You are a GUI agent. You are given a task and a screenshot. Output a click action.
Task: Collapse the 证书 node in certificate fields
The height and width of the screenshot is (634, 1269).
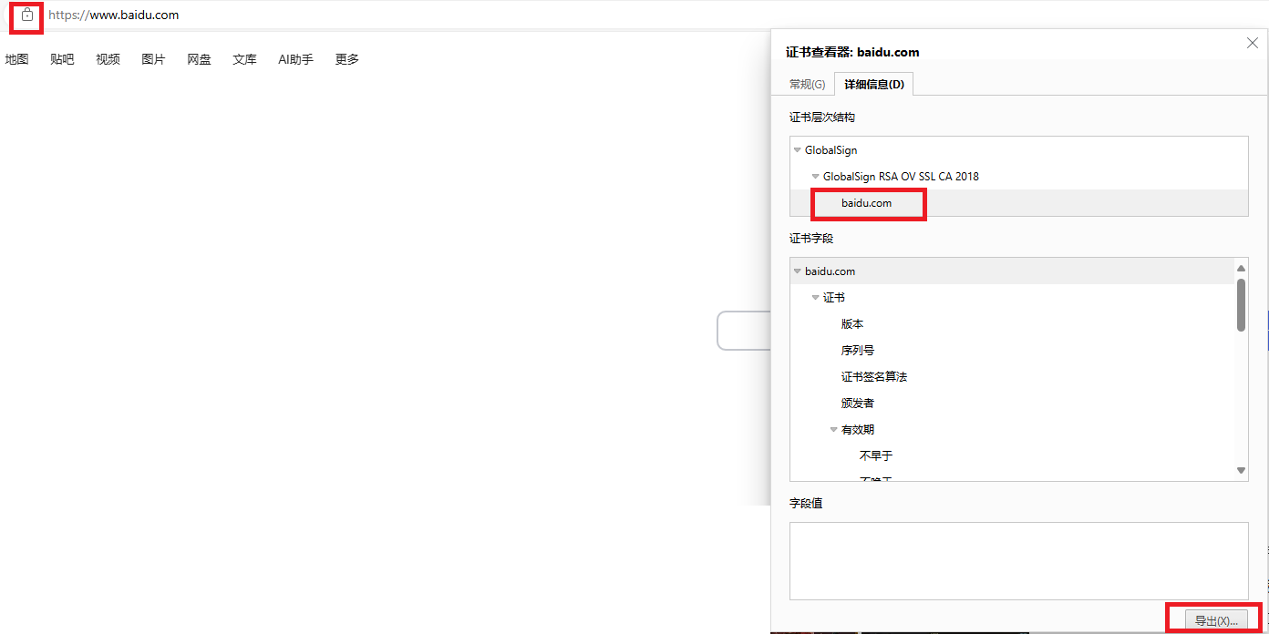click(815, 298)
